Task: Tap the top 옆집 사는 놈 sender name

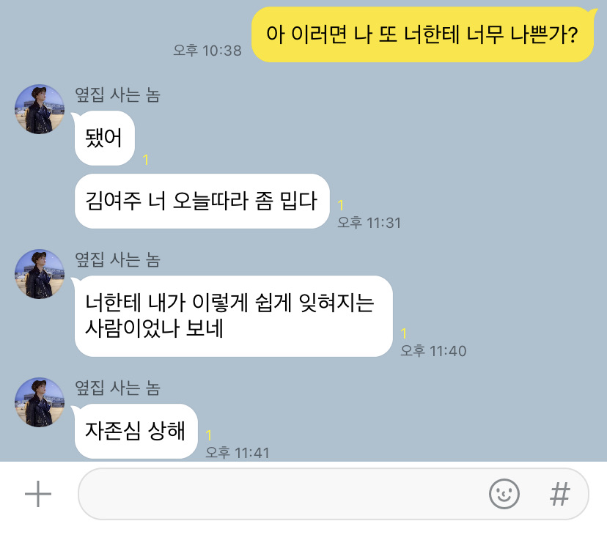Action: (117, 95)
